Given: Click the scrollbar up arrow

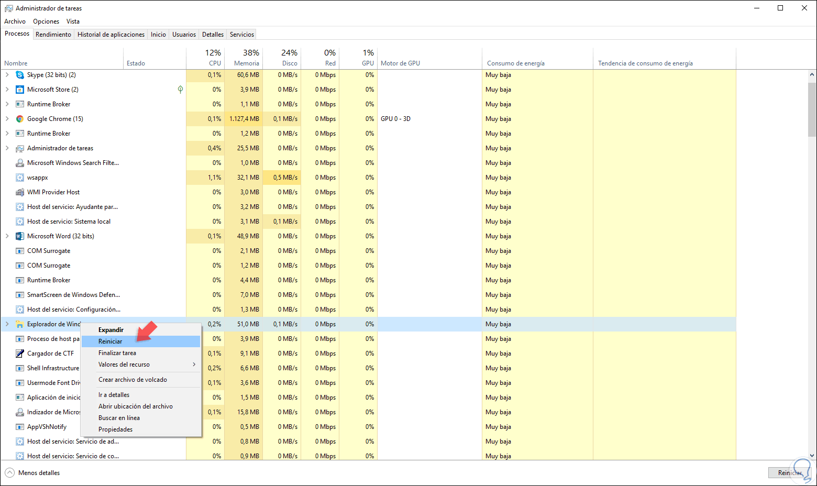Looking at the screenshot, I should point(812,74).
